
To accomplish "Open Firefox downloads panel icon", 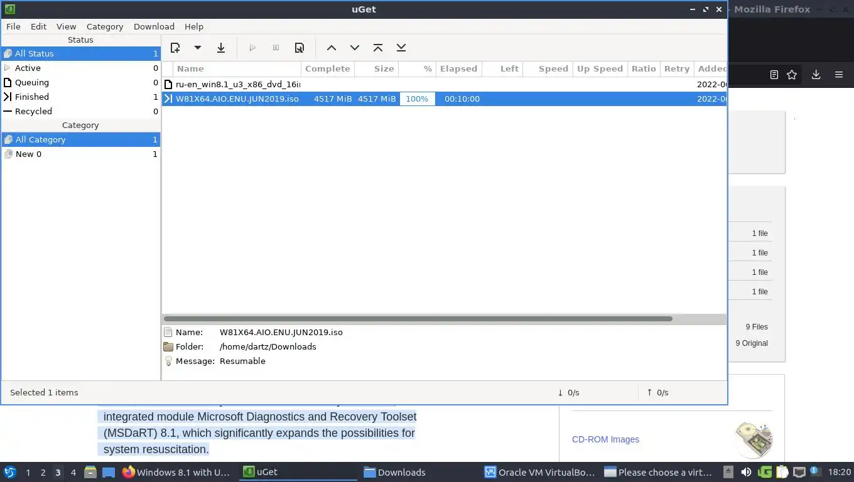I will (x=816, y=75).
